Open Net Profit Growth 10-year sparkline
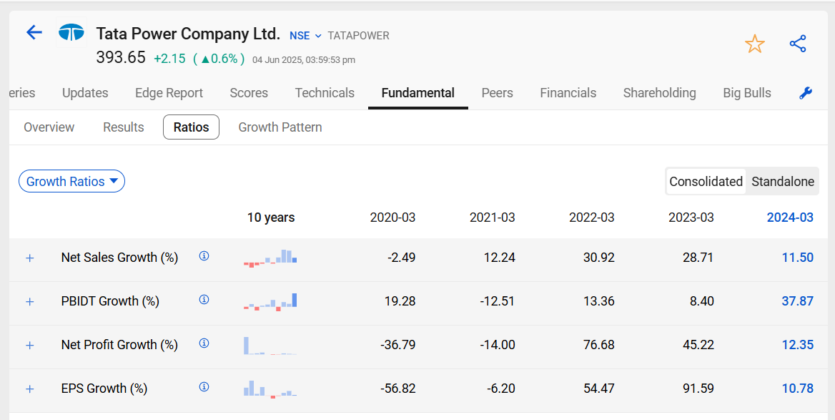The image size is (835, 420). [270, 346]
